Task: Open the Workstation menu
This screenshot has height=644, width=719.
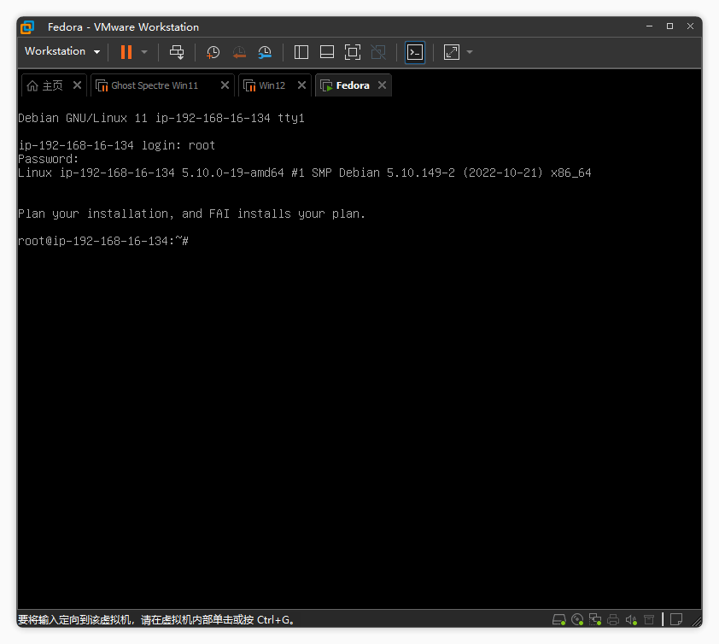Action: click(62, 51)
